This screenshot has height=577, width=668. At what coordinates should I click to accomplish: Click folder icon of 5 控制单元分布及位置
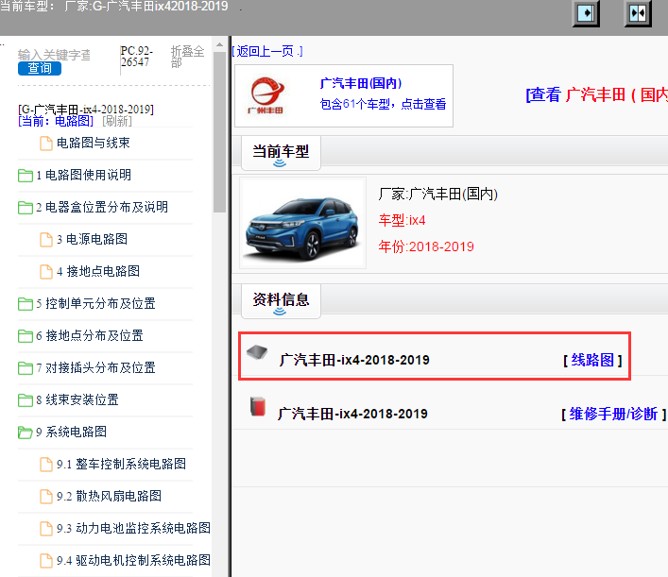tap(26, 304)
